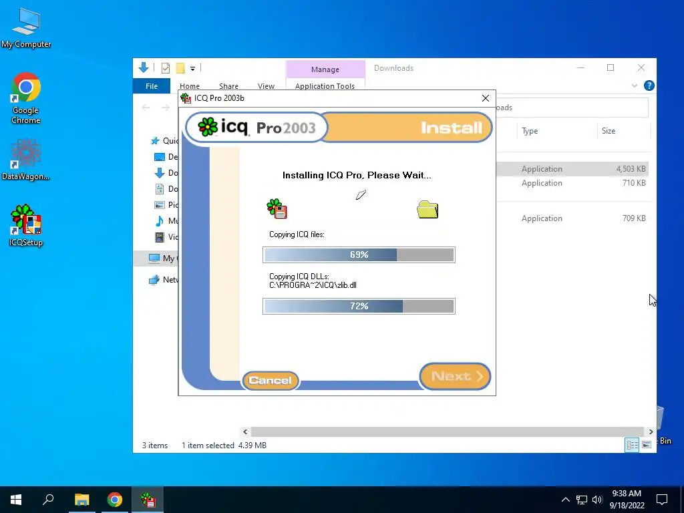684x513 pixels.
Task: Open Explorer Help question mark icon
Action: (649, 85)
